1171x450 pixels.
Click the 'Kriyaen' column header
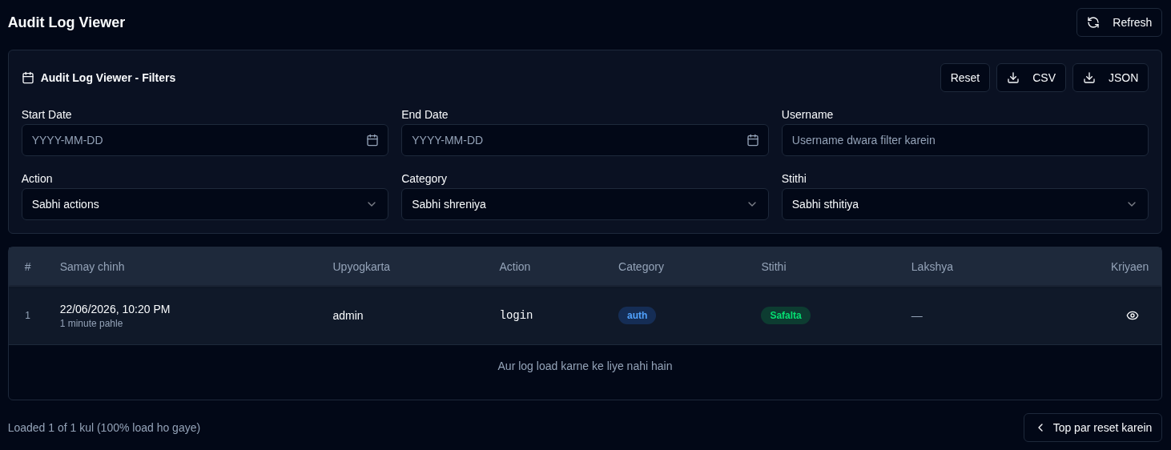pyautogui.click(x=1129, y=267)
